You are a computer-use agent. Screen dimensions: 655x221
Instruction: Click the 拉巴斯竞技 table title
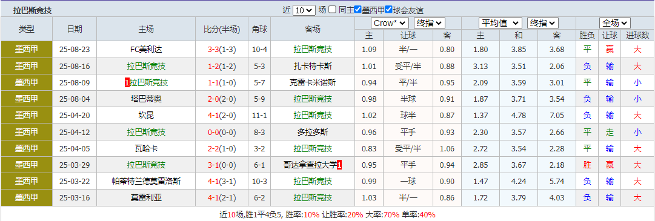click(33, 10)
